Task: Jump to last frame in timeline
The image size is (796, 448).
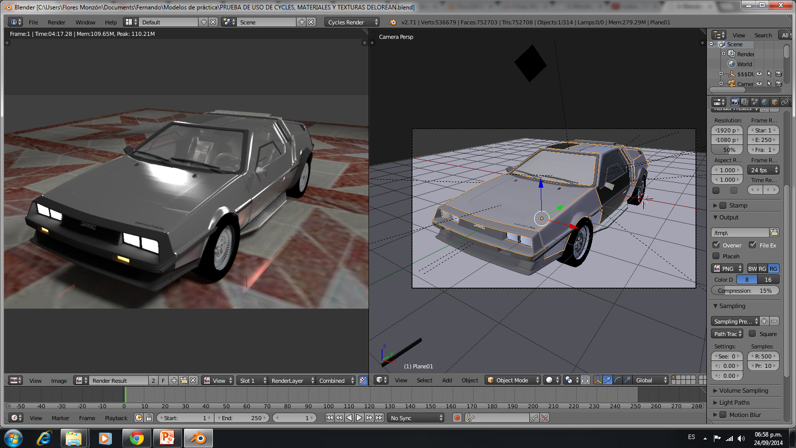Action: tap(380, 418)
